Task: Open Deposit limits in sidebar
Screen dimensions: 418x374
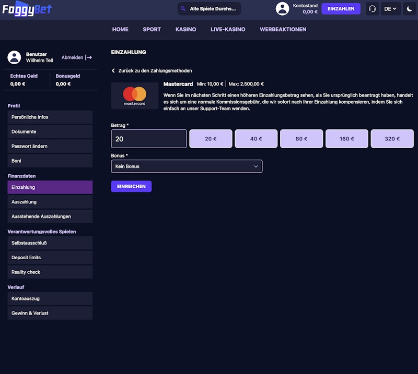Action: (x=50, y=258)
